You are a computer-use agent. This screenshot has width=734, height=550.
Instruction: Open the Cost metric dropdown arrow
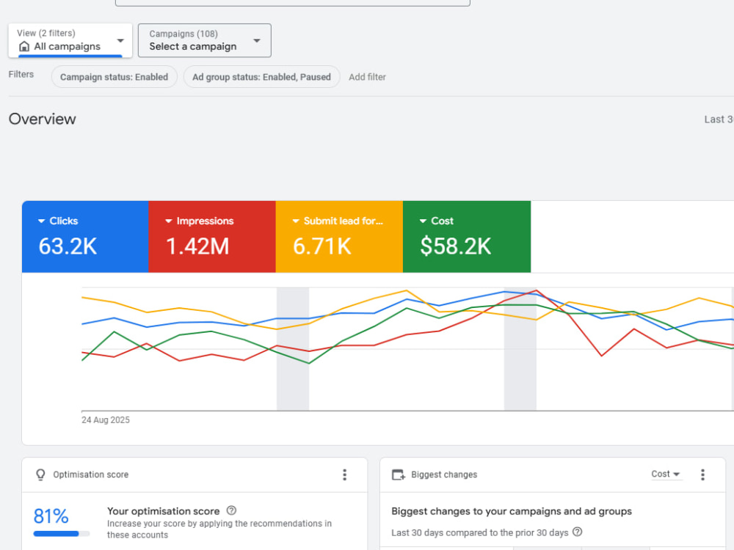click(x=424, y=221)
